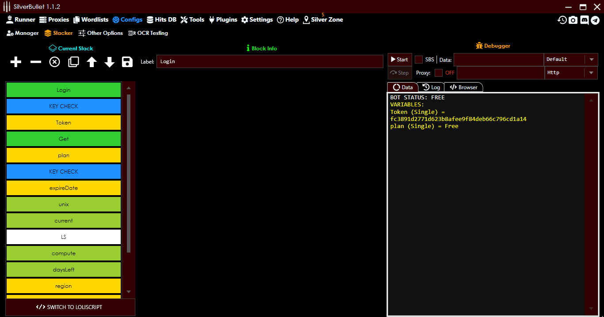Select the region block

click(64, 286)
